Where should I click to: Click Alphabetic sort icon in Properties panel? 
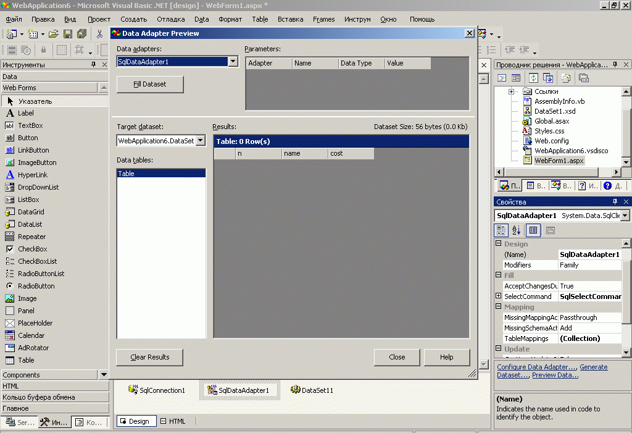(x=517, y=230)
